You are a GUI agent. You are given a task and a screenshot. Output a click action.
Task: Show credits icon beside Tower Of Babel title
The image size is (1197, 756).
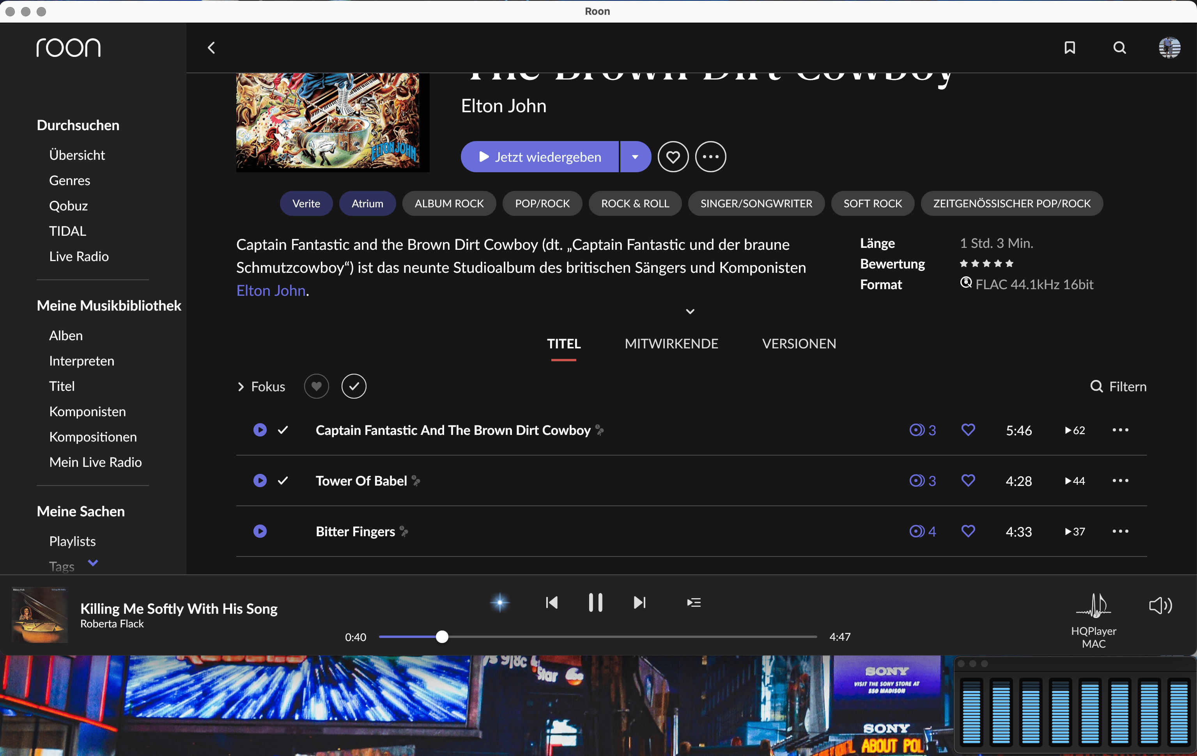click(416, 481)
